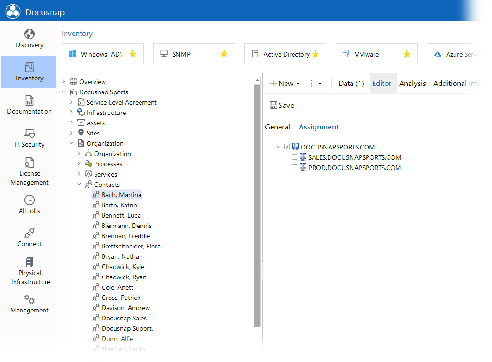
Task: Toggle favorite star on VMware tile
Action: coord(407,54)
